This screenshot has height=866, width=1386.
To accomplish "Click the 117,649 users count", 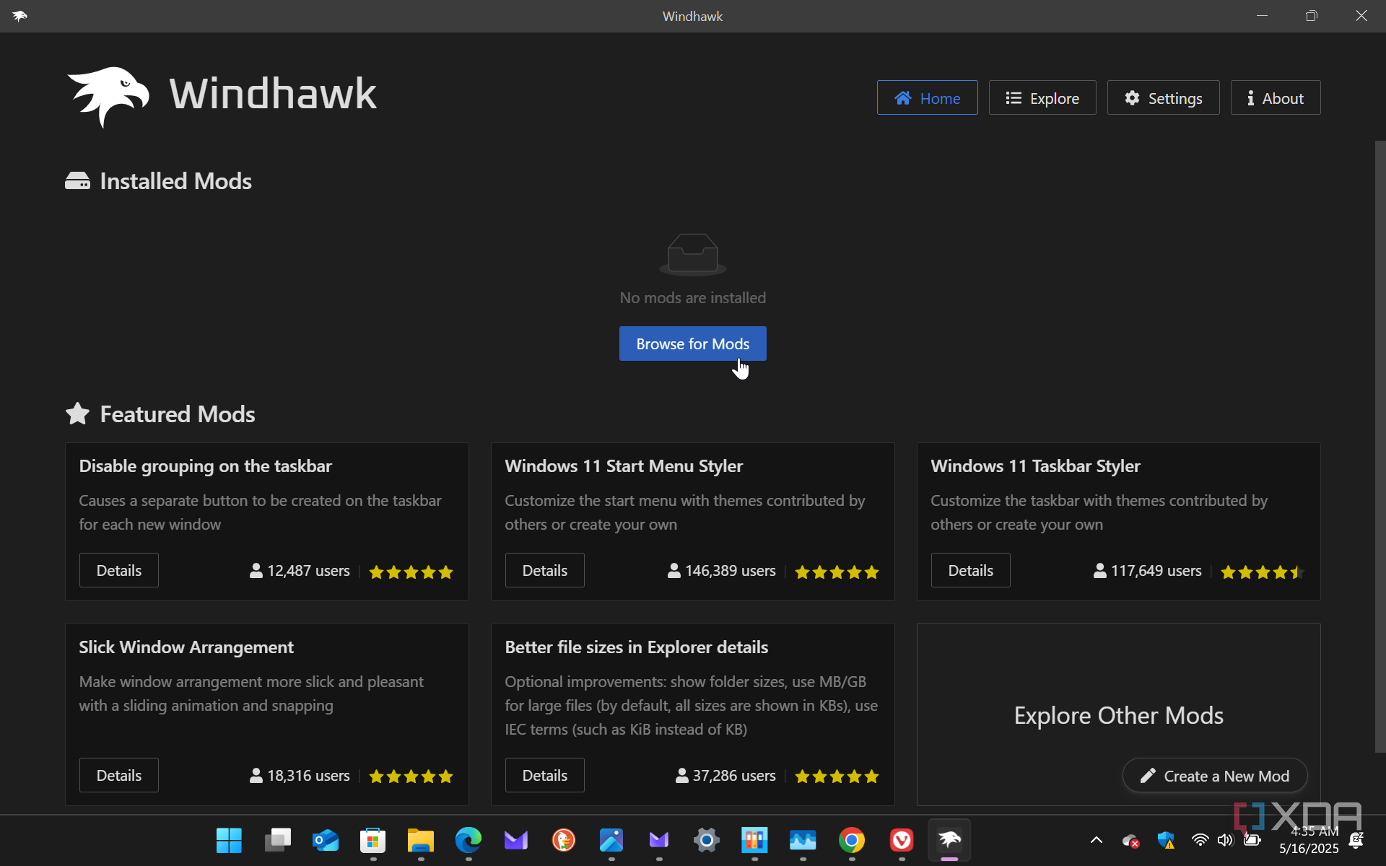I will [1148, 571].
